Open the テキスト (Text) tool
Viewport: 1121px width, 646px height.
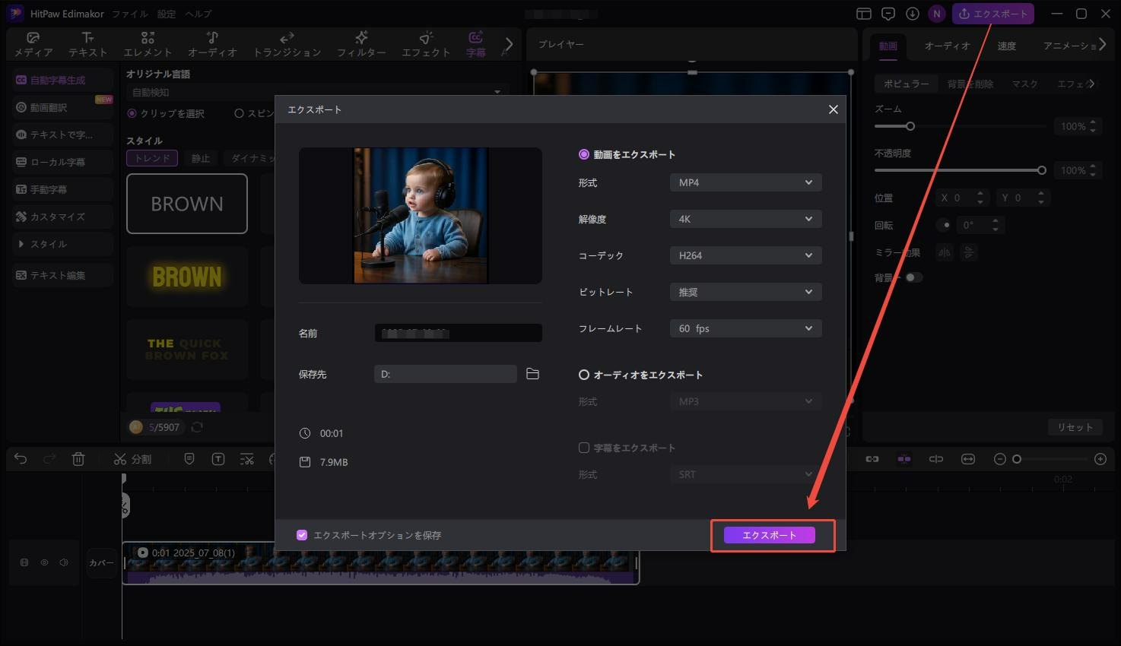(x=88, y=44)
